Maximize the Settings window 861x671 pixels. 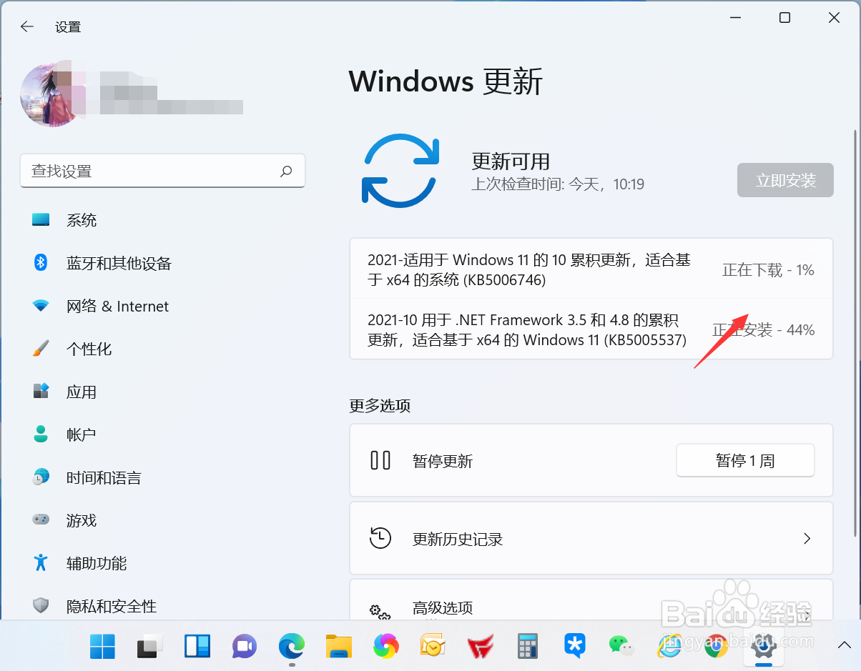784,18
